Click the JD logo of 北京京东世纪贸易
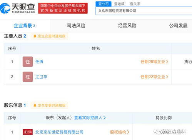192x140 pixels. click(x=28, y=132)
